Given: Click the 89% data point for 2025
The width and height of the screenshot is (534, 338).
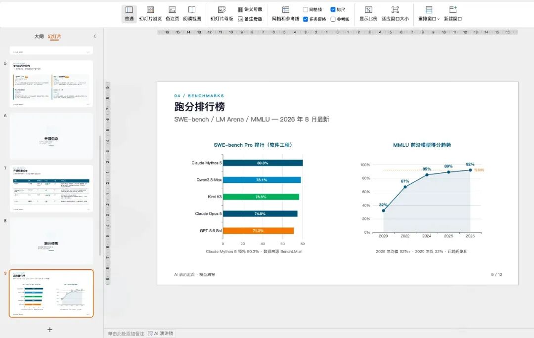Looking at the screenshot, I should (x=448, y=172).
